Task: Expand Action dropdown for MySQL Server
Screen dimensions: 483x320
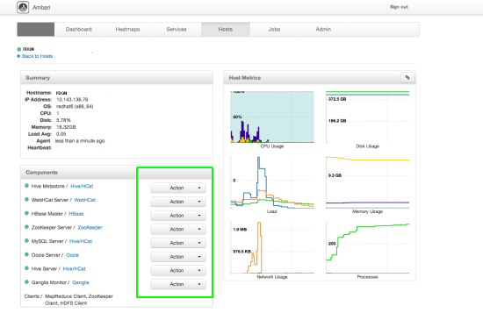Action: click(x=178, y=243)
